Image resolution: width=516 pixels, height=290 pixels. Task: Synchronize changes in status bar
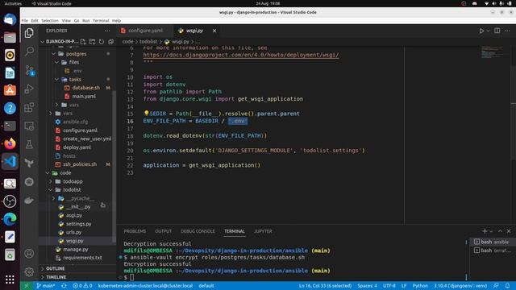64,285
